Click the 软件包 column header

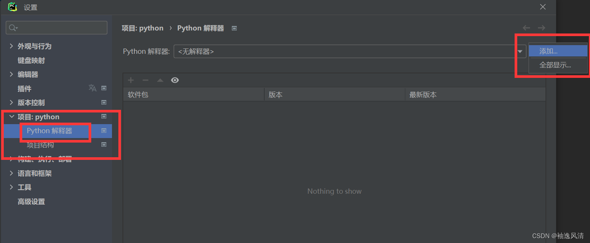[193, 95]
